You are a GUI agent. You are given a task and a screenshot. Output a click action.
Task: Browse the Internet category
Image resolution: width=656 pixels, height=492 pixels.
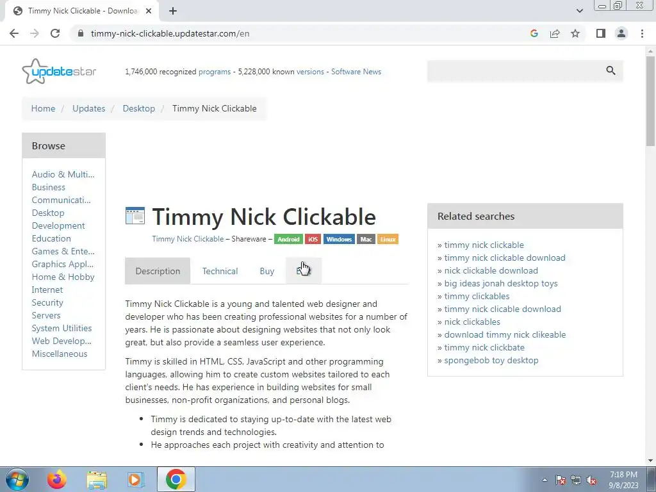(47, 290)
